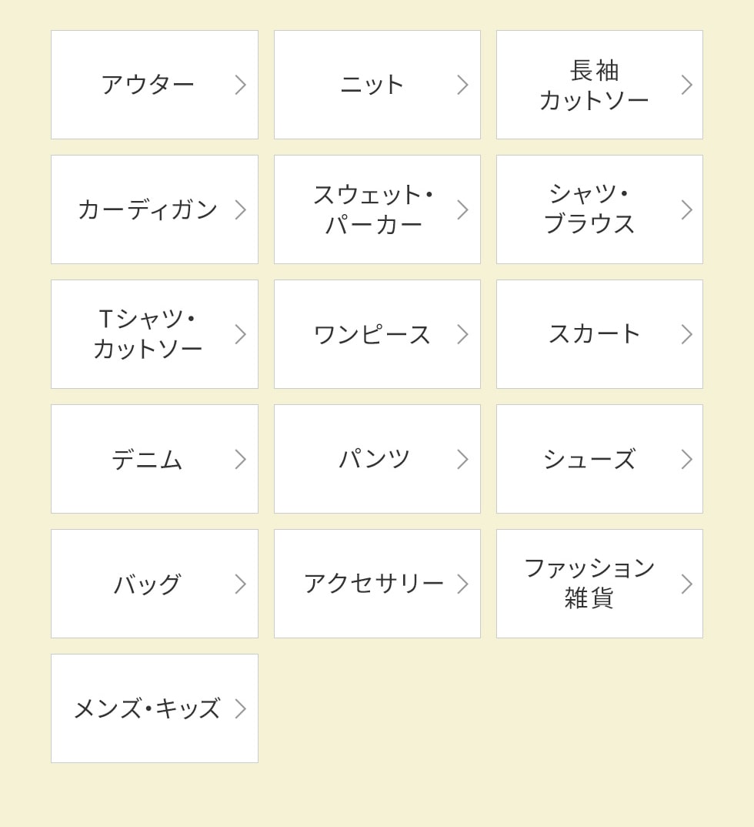Click the arrow icon on メンズ・キッズ
Screen dimensions: 754x827
point(240,708)
